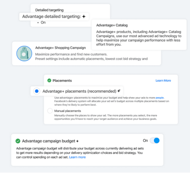The height and width of the screenshot is (173, 190).
Task: Click the Advantage+ Shopping Campaign bag icon
Action: (24, 54)
